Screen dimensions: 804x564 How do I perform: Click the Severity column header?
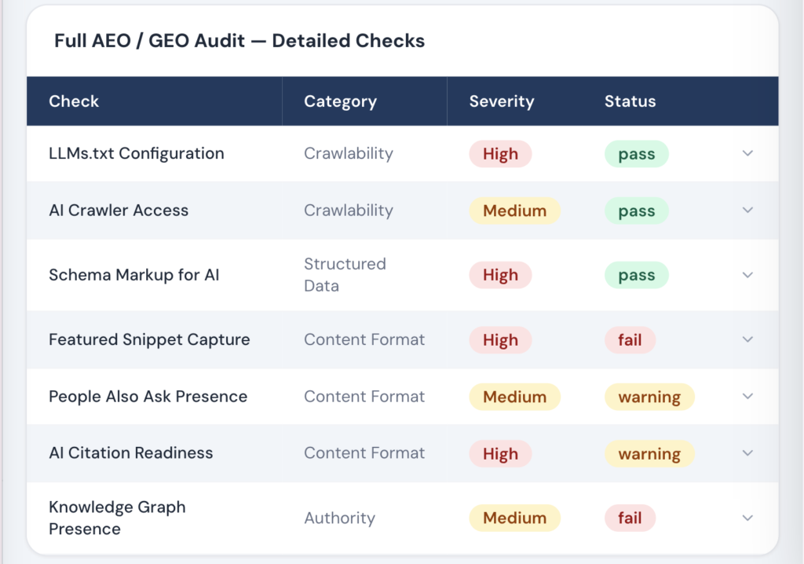pyautogui.click(x=502, y=101)
